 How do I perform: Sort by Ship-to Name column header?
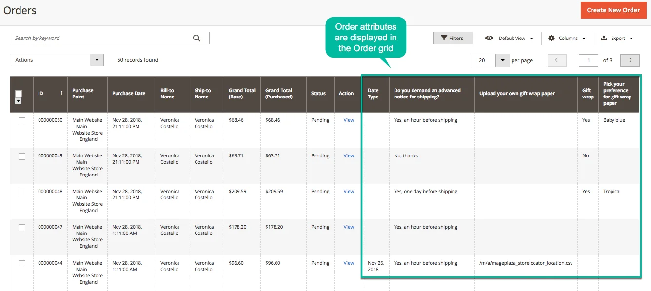pyautogui.click(x=207, y=94)
